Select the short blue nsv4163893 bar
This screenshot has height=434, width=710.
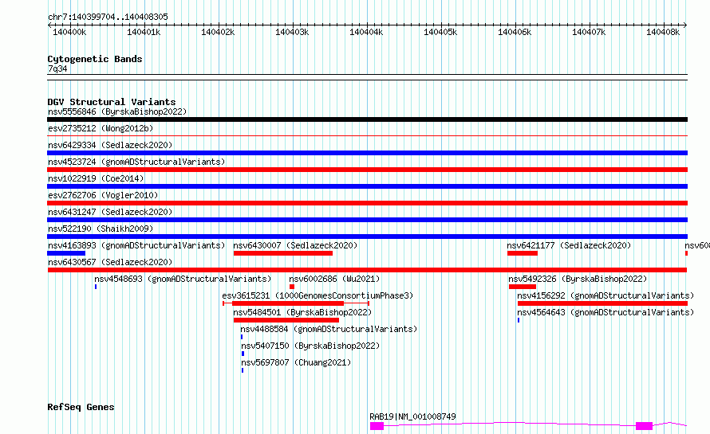(x=66, y=253)
